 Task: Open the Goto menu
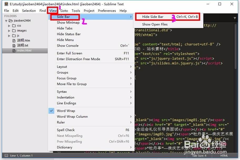[64, 11]
